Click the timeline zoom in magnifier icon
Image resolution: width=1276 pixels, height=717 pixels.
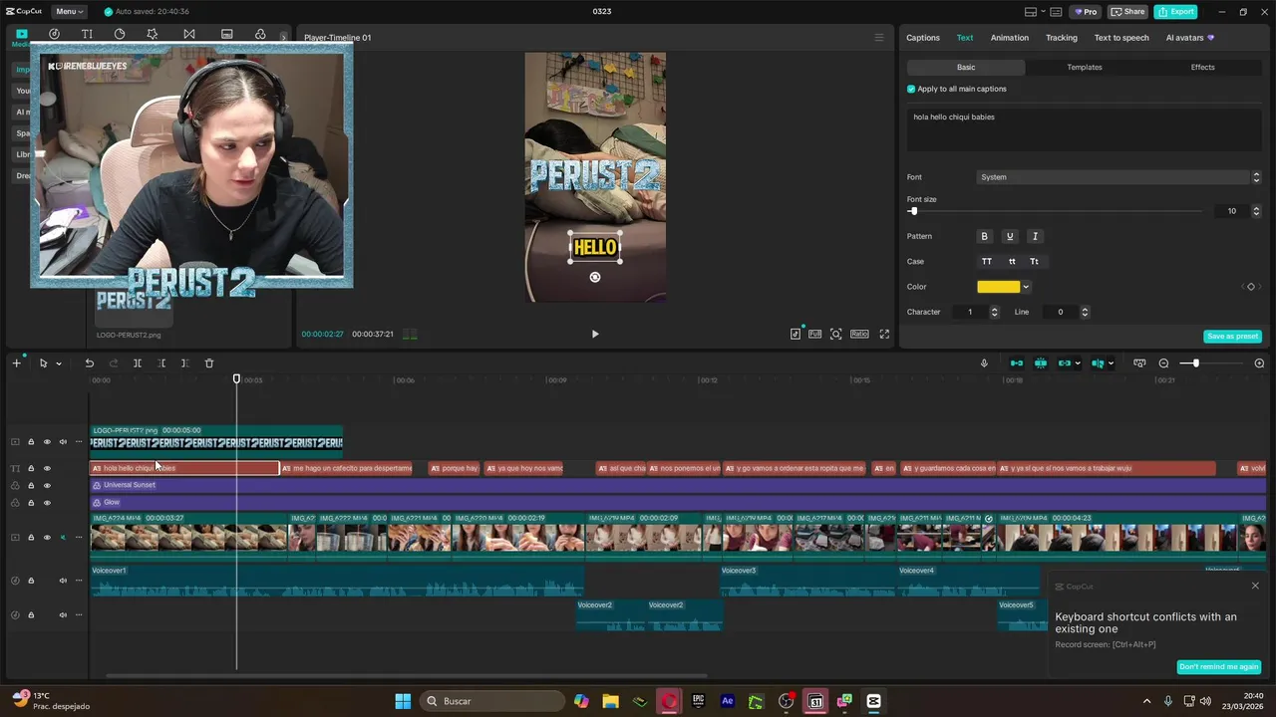(x=1259, y=363)
